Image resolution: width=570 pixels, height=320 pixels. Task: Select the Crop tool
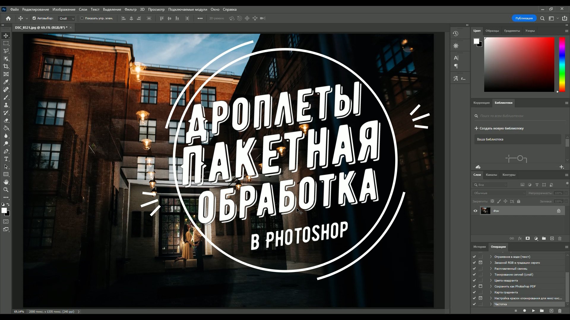point(6,66)
